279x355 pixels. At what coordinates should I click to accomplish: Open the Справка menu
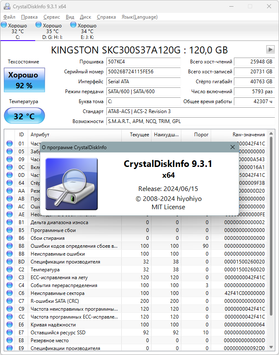tap(106, 17)
